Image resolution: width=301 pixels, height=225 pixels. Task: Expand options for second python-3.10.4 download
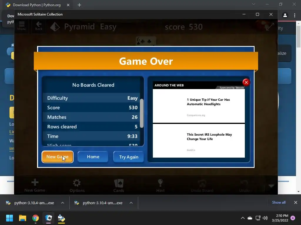tap(131, 203)
